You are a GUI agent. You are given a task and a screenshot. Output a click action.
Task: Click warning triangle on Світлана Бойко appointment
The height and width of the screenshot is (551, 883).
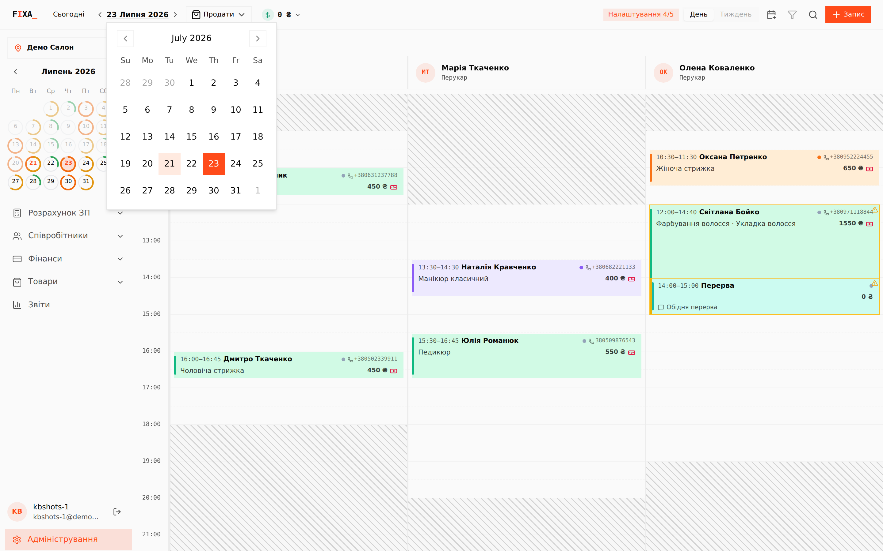[x=875, y=210]
